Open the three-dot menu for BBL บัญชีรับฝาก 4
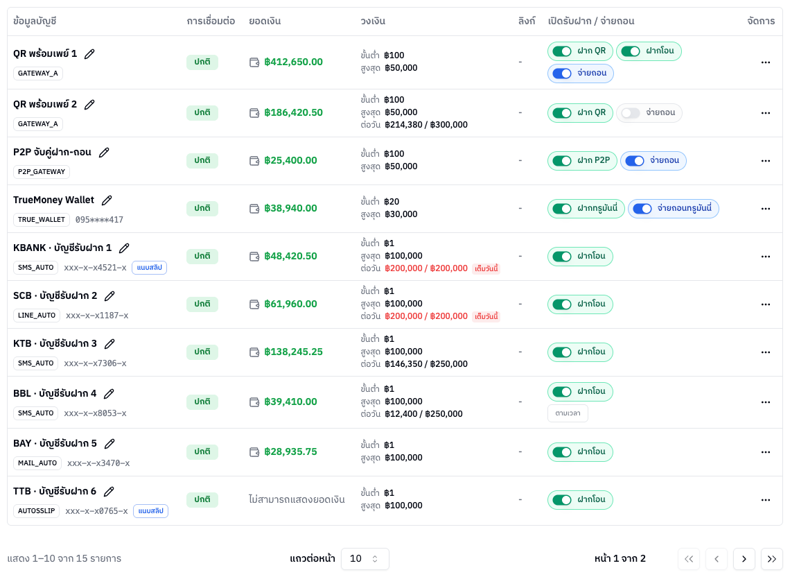 [765, 402]
